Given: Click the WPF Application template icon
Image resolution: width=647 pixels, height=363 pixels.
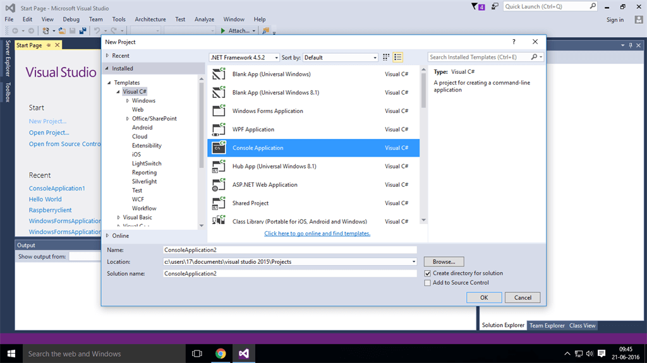Looking at the screenshot, I should (x=219, y=129).
